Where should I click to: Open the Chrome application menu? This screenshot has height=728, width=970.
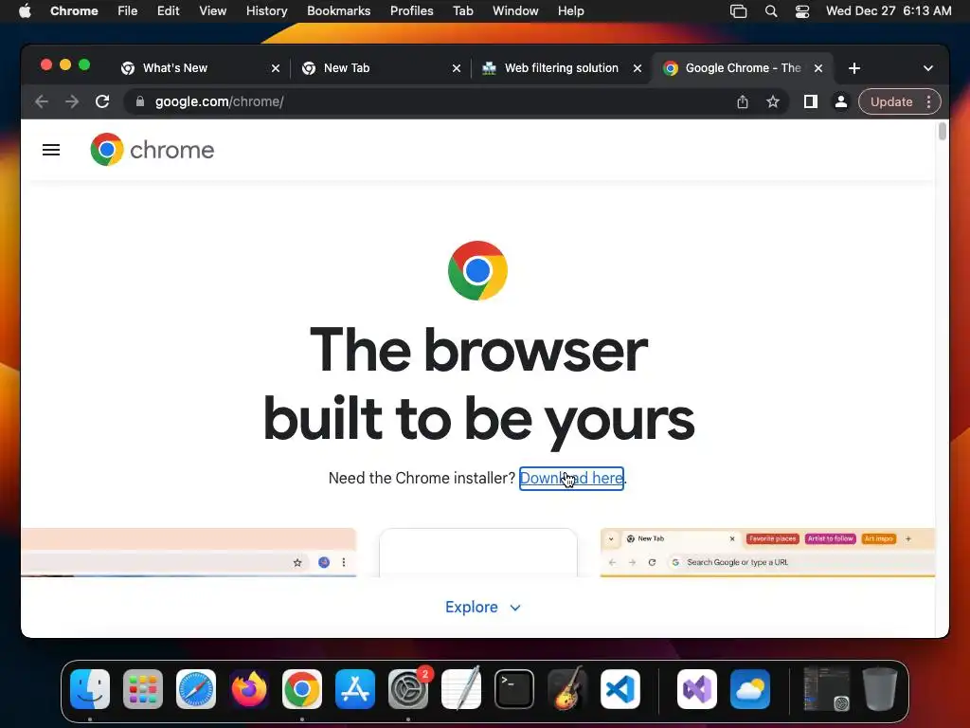click(x=74, y=10)
